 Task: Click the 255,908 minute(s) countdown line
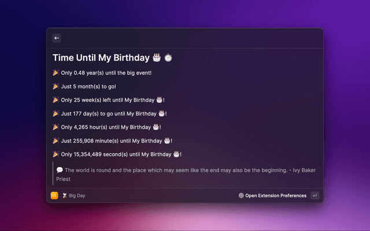[x=112, y=141]
